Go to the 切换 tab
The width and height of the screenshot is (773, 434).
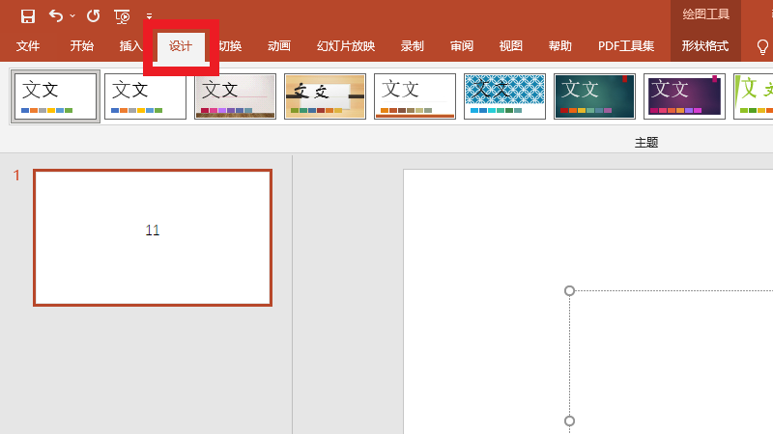(230, 46)
